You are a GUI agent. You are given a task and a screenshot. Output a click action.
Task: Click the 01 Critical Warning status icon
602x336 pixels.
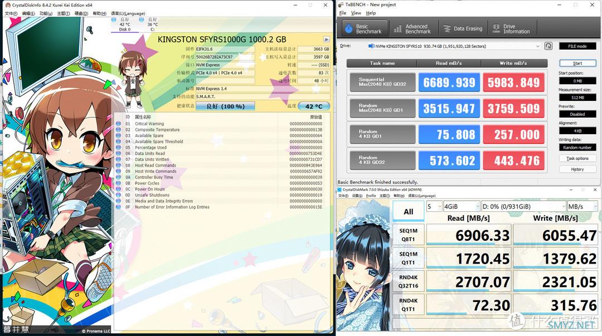(x=118, y=124)
